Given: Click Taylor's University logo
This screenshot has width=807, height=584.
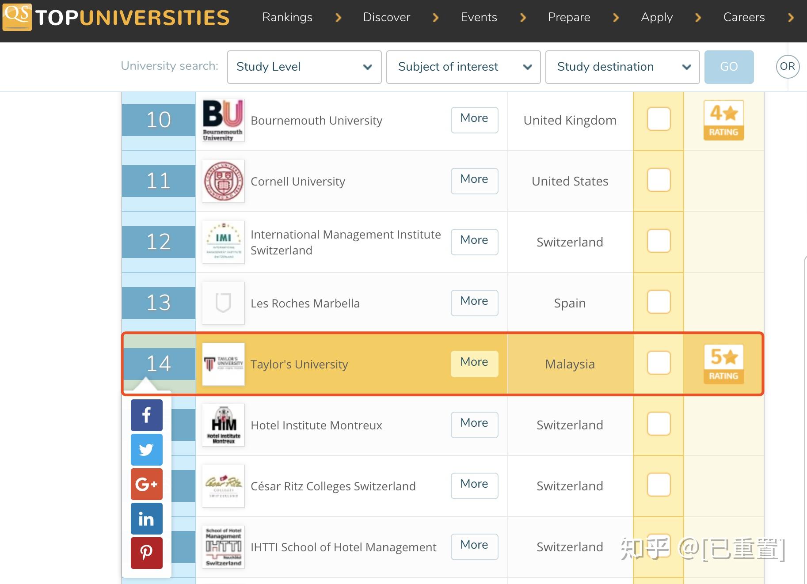Looking at the screenshot, I should pos(223,364).
